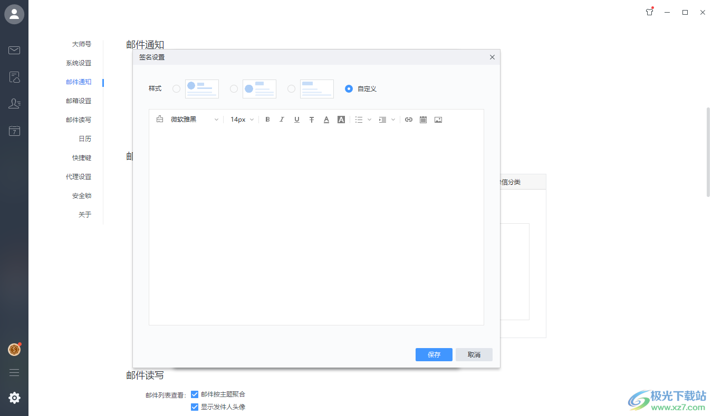Open the mail inbox envelope icon

[x=14, y=51]
